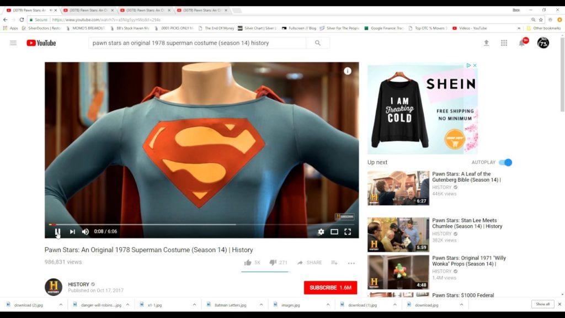
Task: Show all downloads
Action: (542, 304)
